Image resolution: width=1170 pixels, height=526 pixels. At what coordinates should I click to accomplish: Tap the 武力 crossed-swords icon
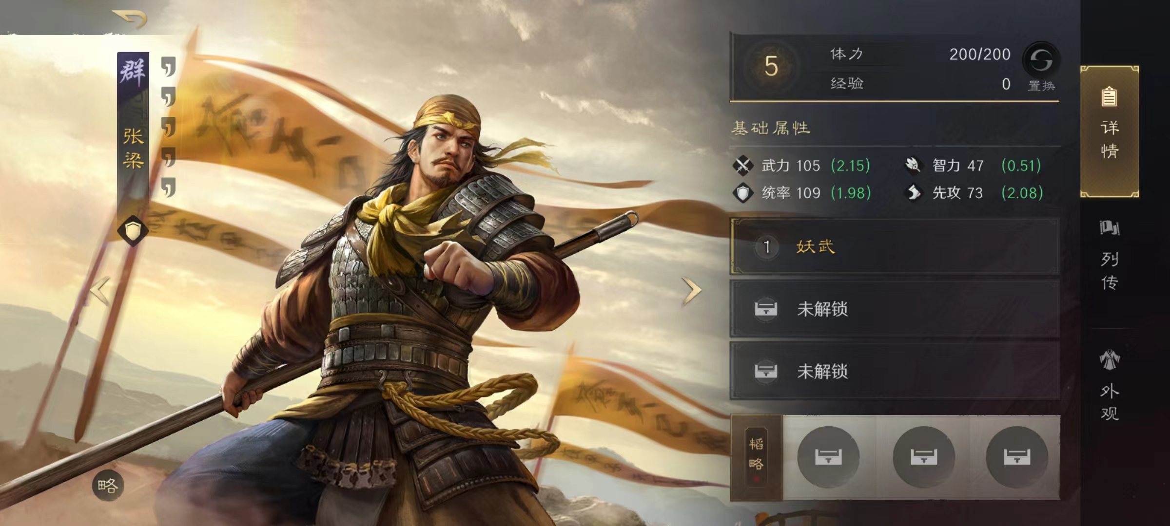click(743, 166)
